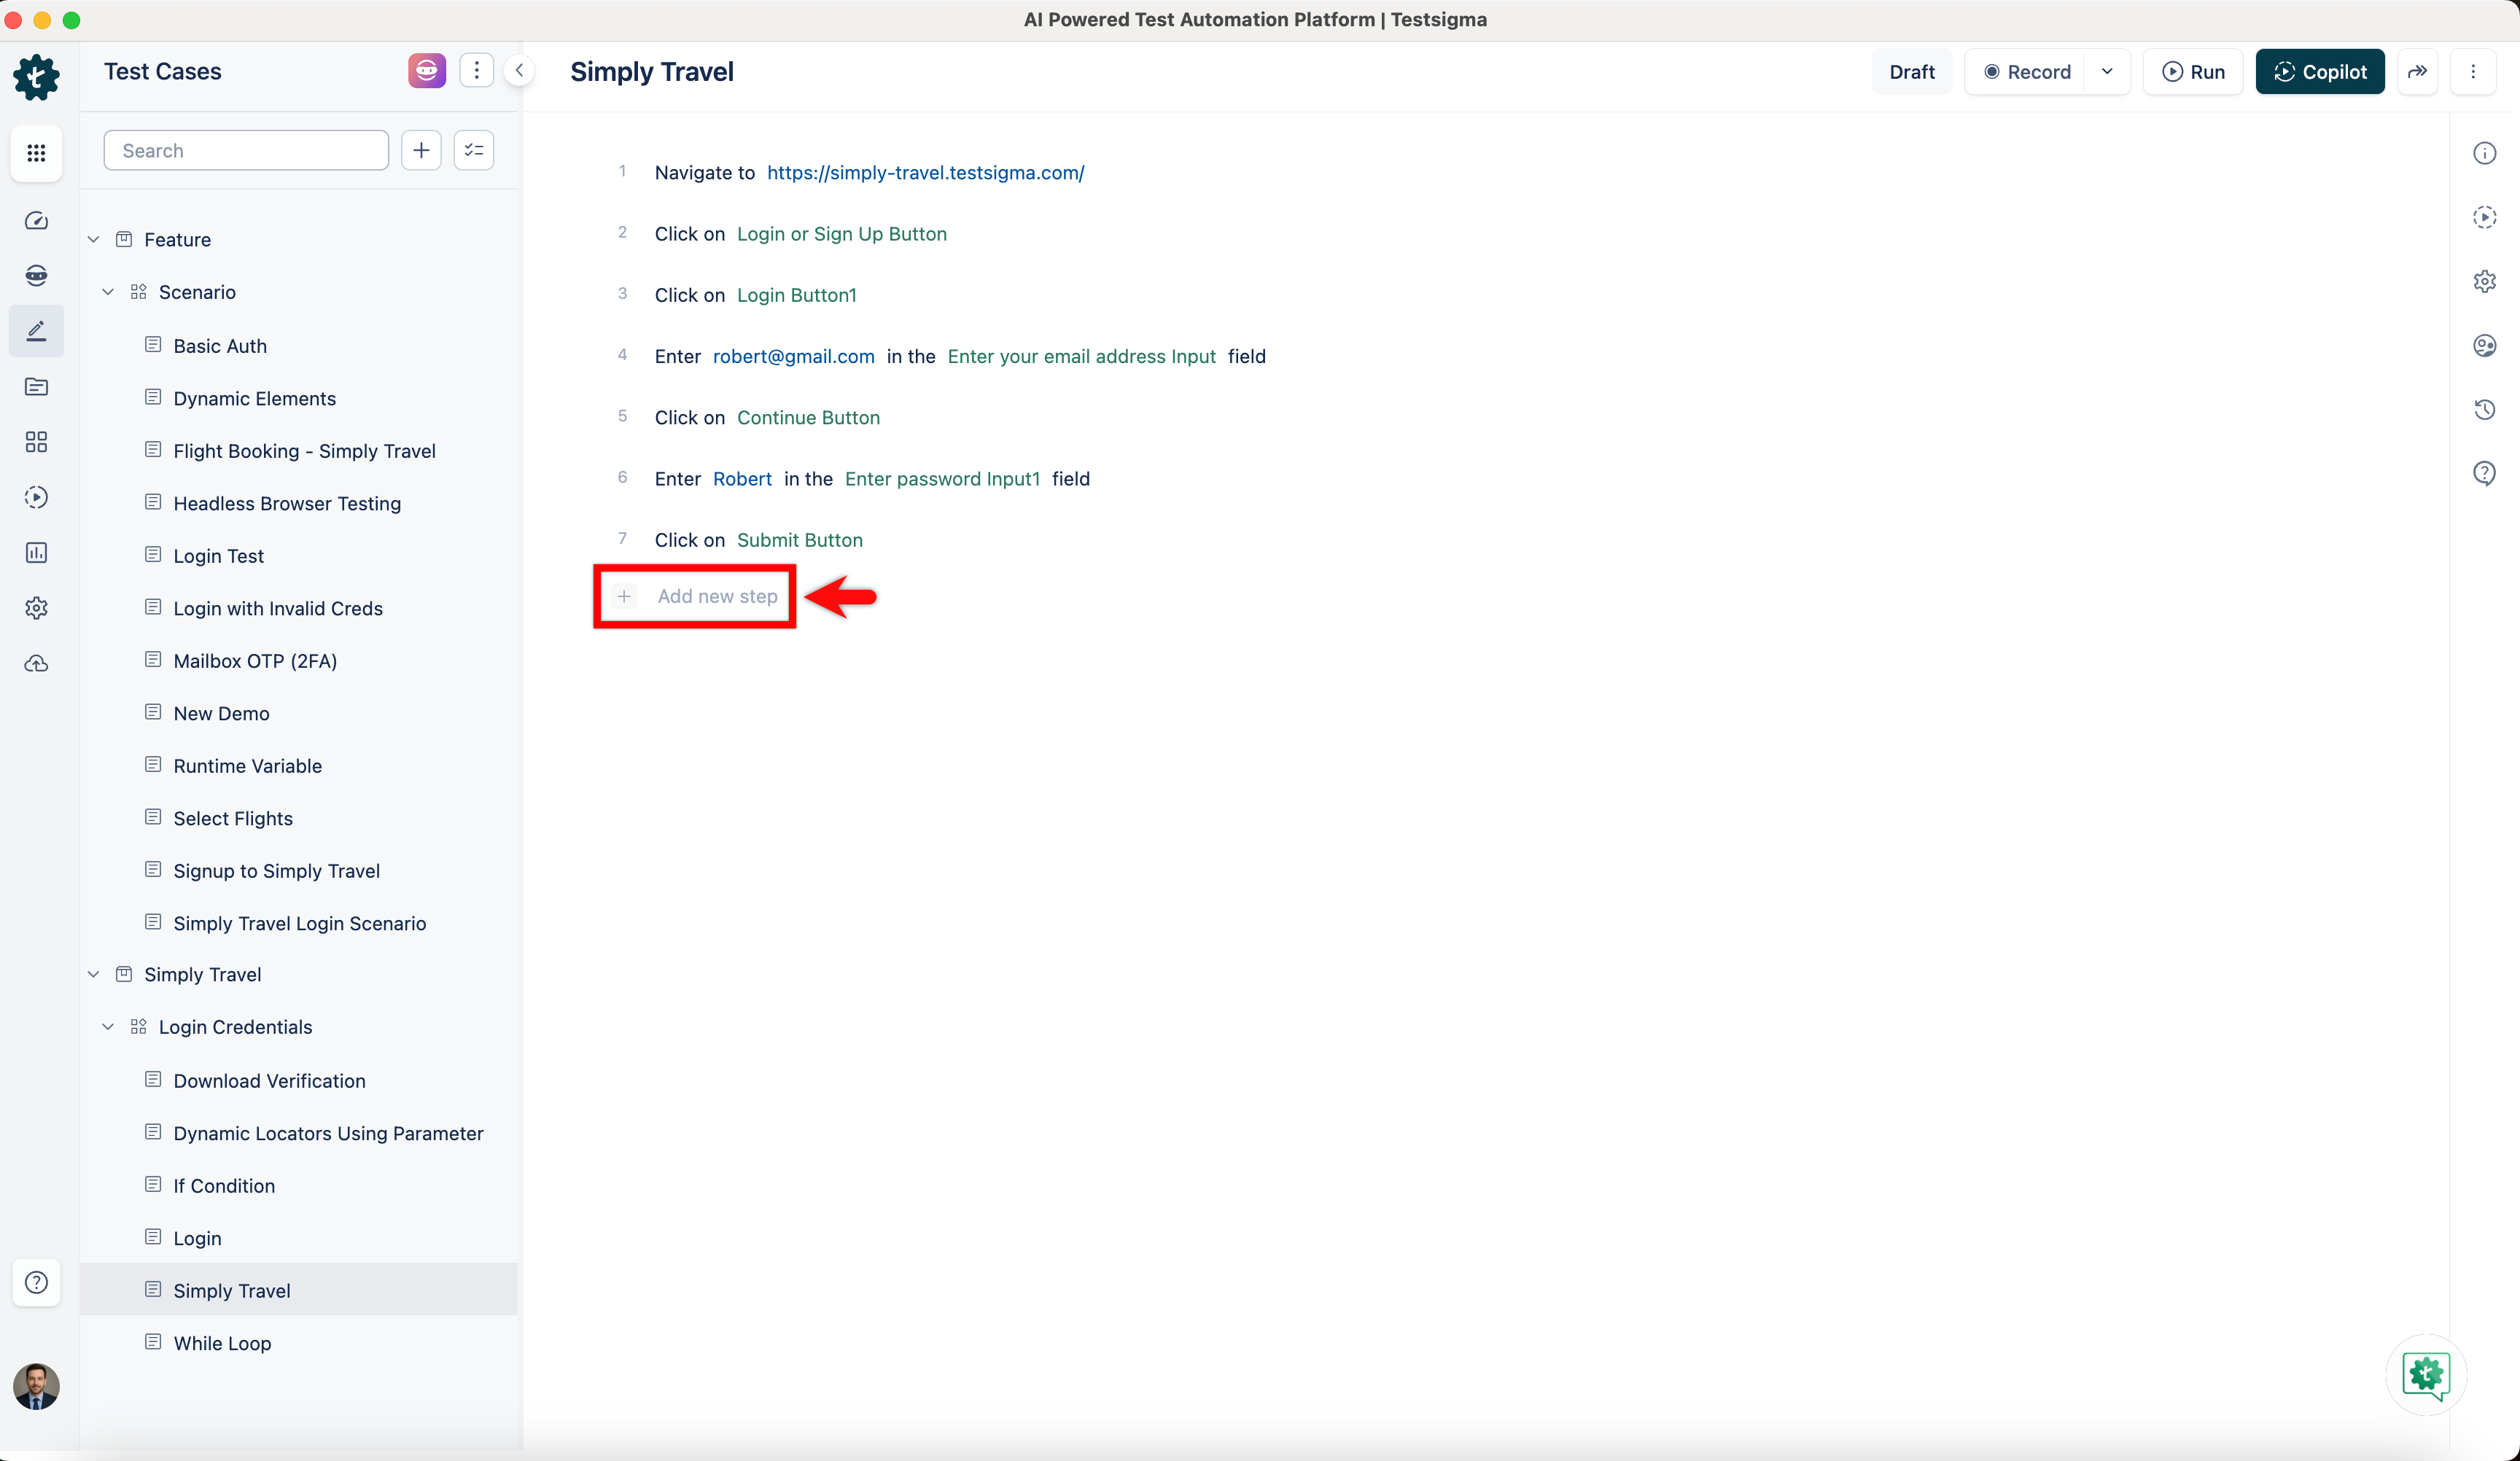The height and width of the screenshot is (1461, 2520).
Task: Open the four-squares icon in left sidebar
Action: pyautogui.click(x=36, y=442)
